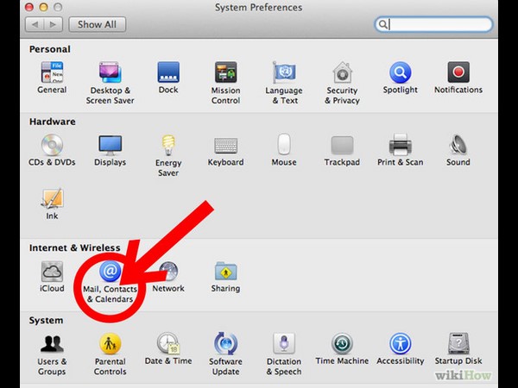Open Mission Control preferences

(x=225, y=74)
